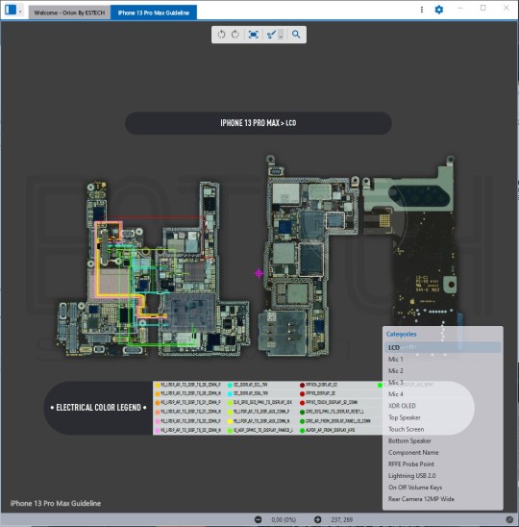This screenshot has height=527, width=519.
Task: Click the magenta crosshair marker on canvas
Action: pyautogui.click(x=259, y=273)
